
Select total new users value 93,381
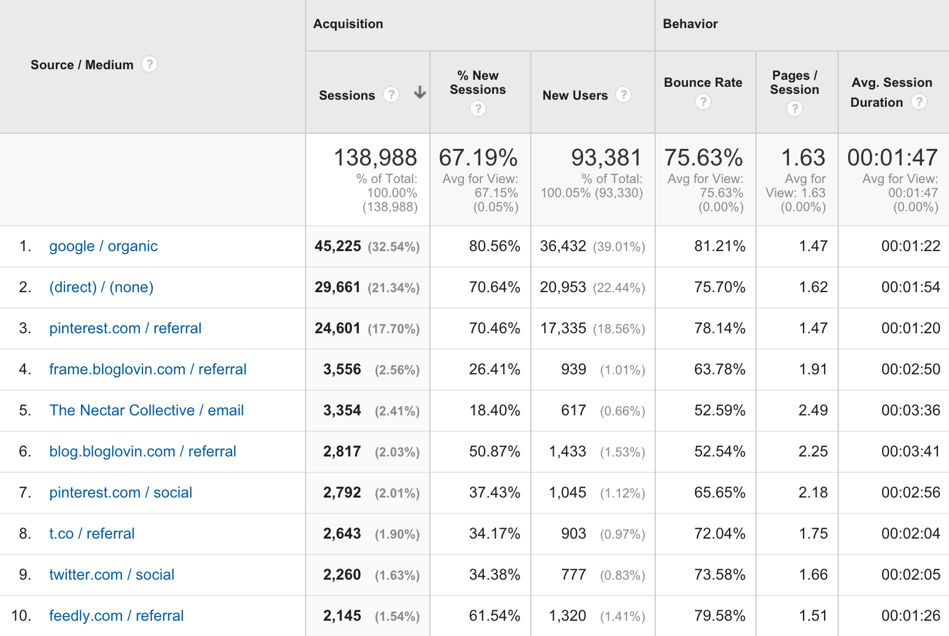click(x=606, y=157)
